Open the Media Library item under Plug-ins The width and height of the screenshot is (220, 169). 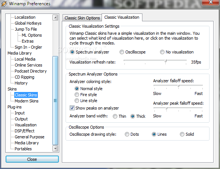tap(27, 143)
